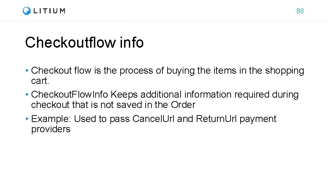This screenshot has width=329, height=185.
Task: Click the word 'providers' on last line
Action: coord(51,129)
